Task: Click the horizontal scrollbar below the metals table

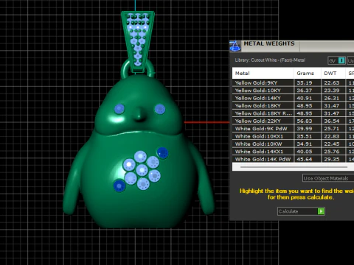Action: point(294,167)
